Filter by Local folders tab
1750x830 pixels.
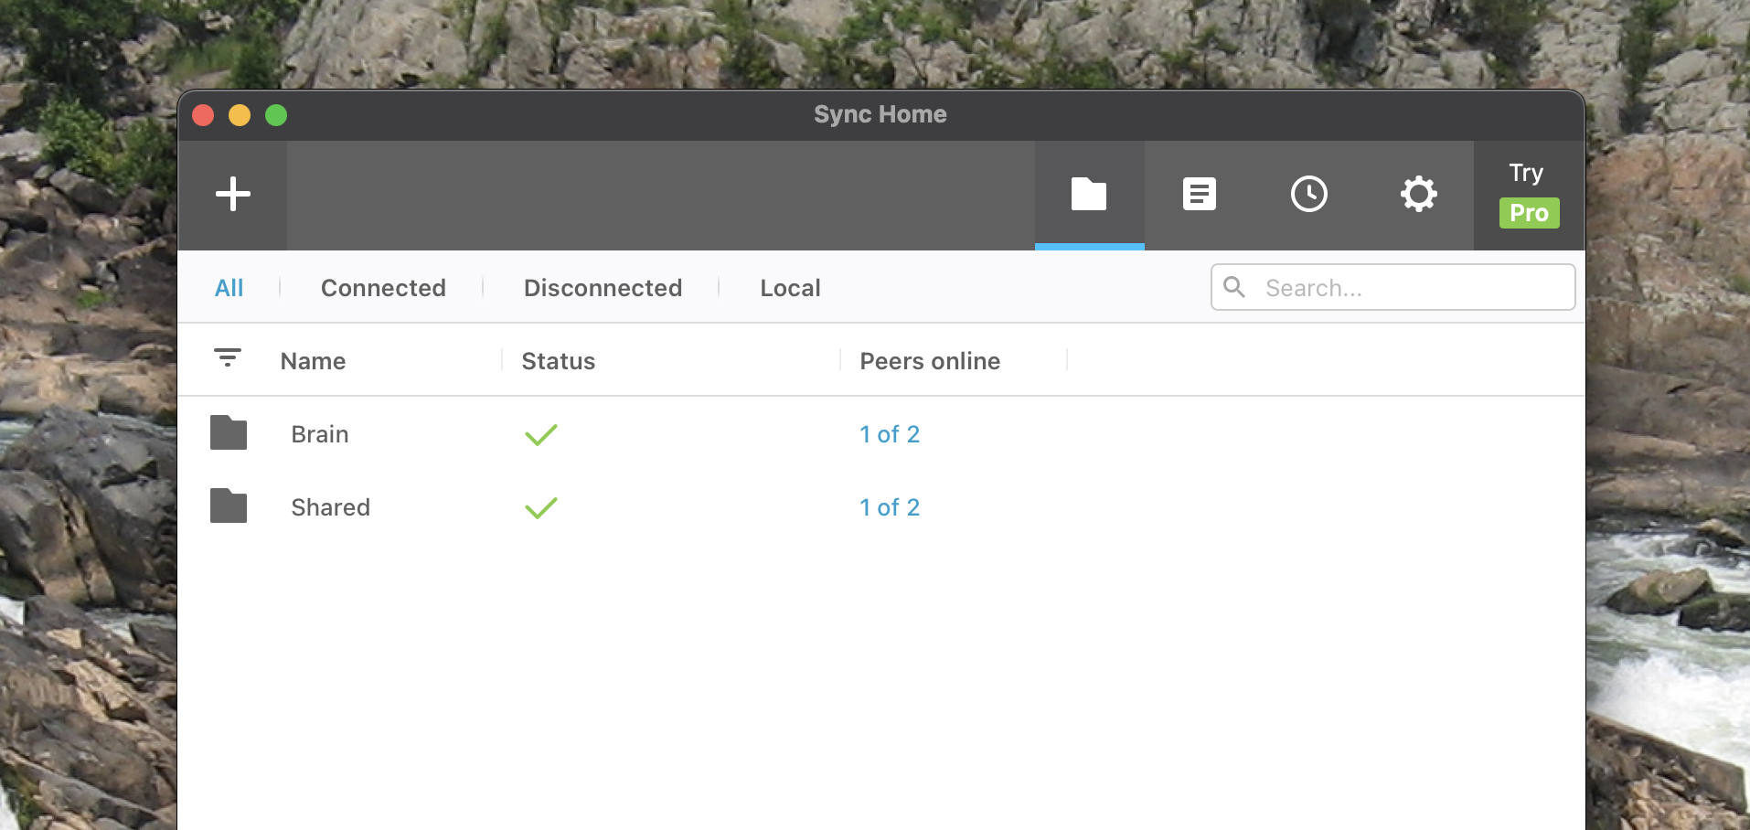click(x=790, y=288)
